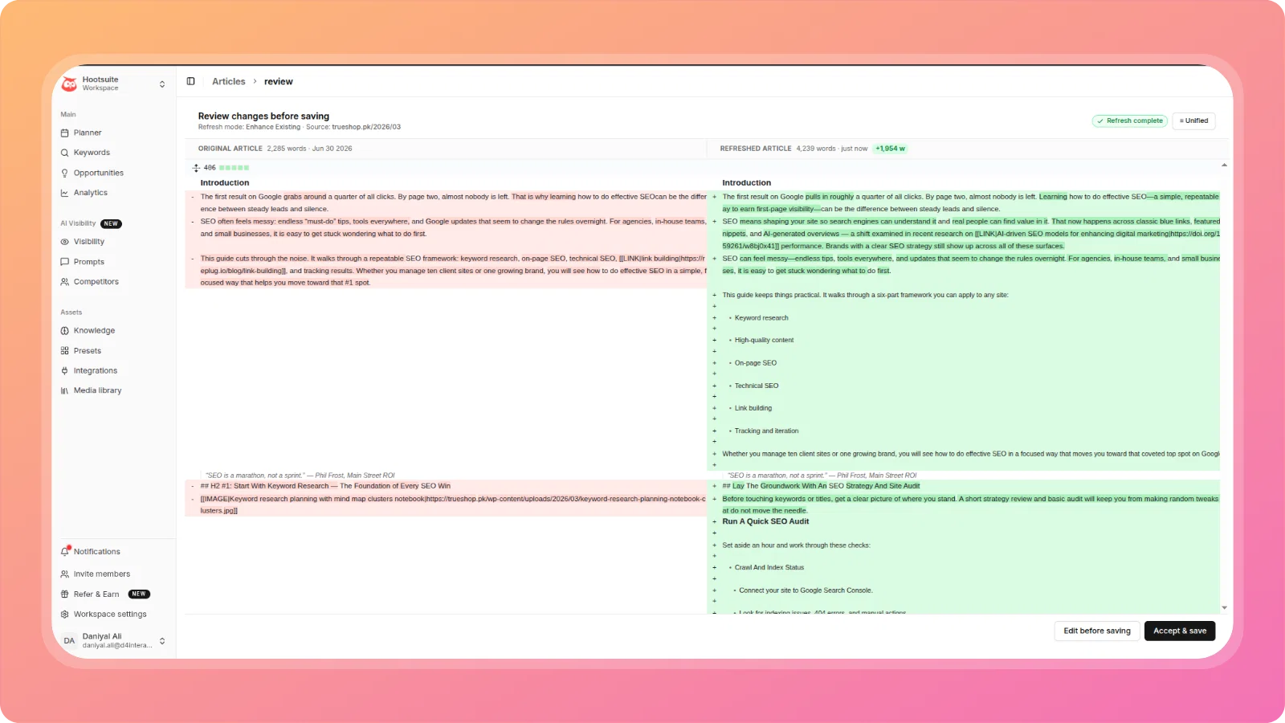Switch diff to Unified view
Screen dimensions: 1285x723
tap(1193, 121)
